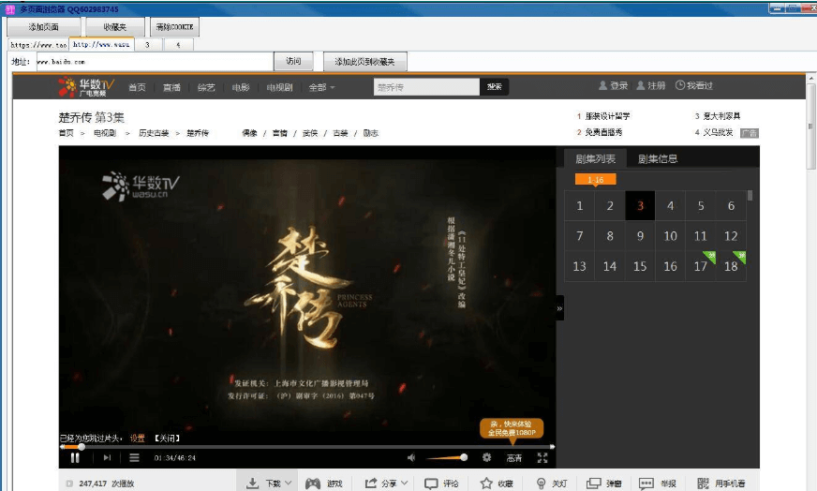Select the 剧集信息 tab
This screenshot has width=817, height=491.
(658, 158)
